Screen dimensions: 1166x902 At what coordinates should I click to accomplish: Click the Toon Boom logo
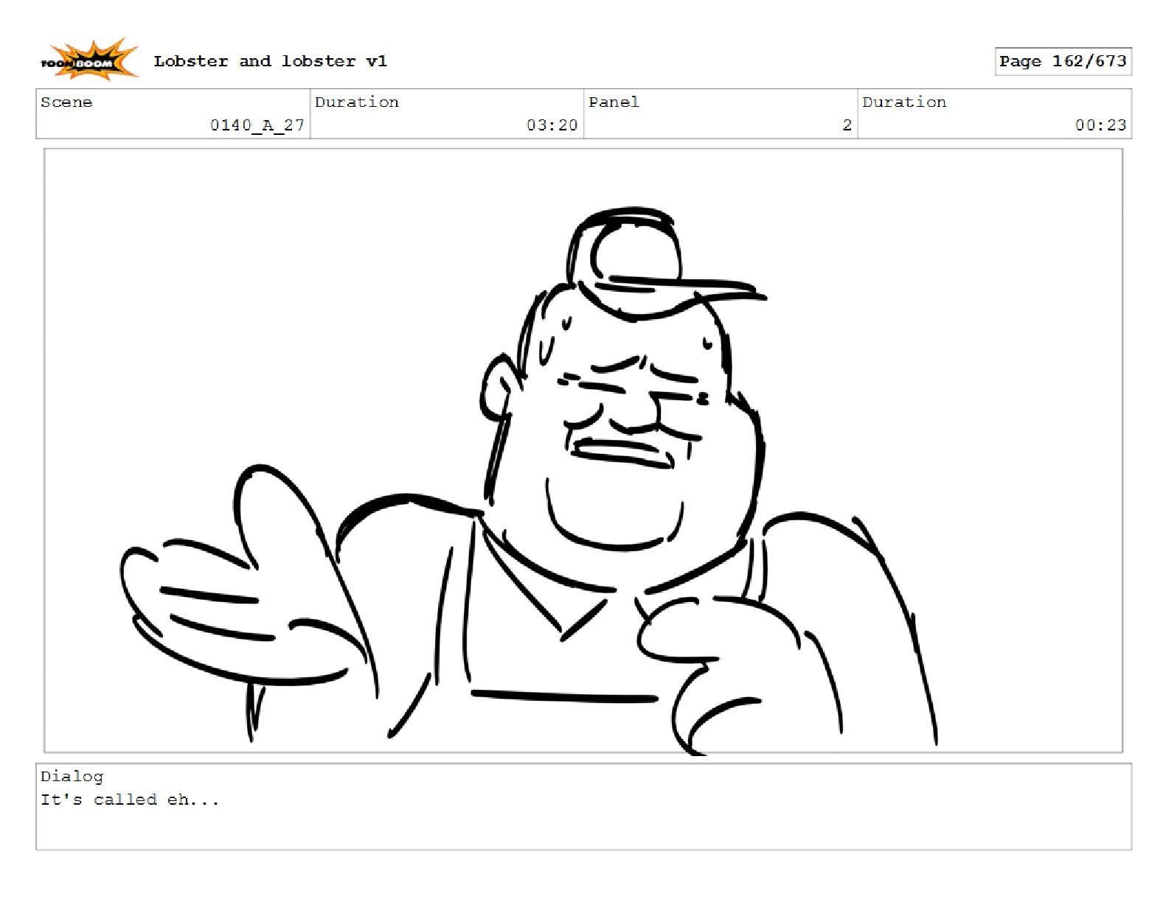89,60
